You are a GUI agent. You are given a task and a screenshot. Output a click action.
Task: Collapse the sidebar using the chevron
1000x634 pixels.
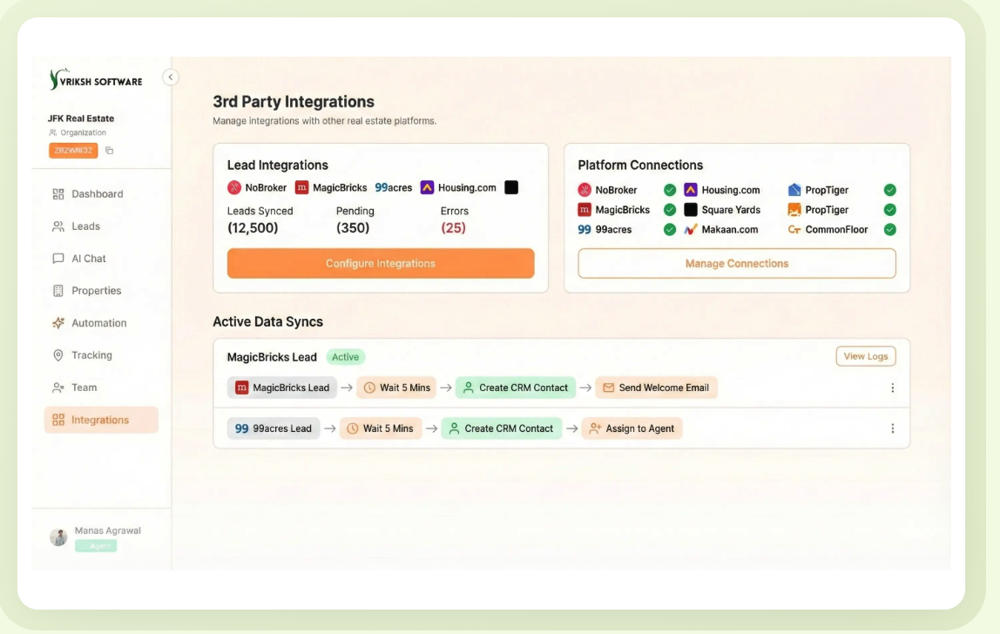tap(171, 77)
